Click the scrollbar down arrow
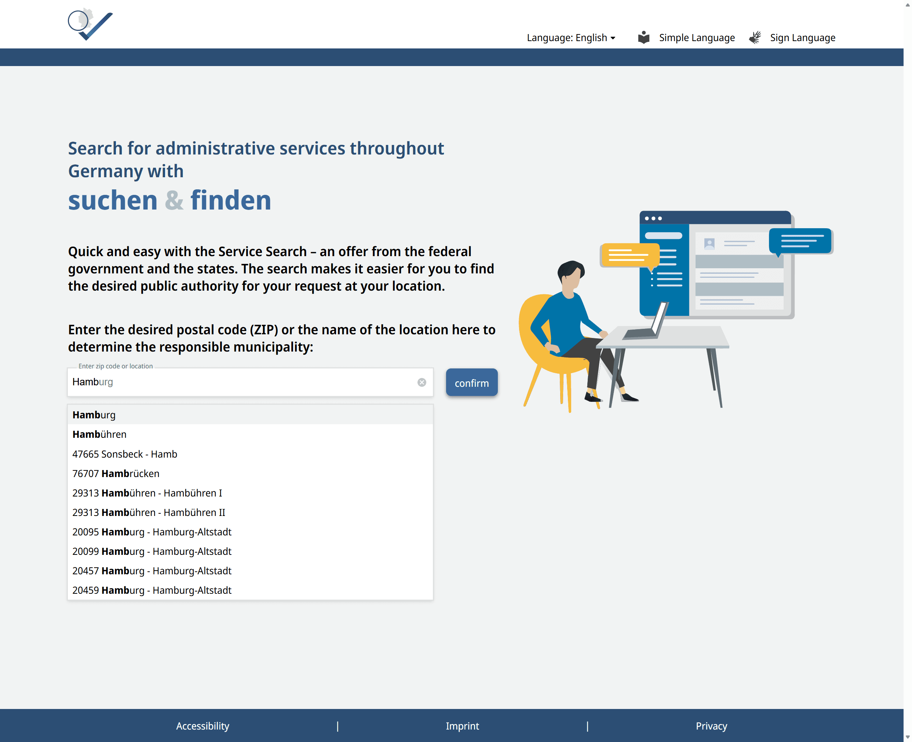Image resolution: width=912 pixels, height=742 pixels. (907, 737)
